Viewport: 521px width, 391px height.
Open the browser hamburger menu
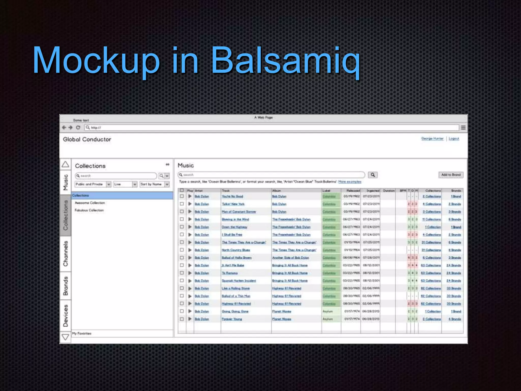click(463, 128)
